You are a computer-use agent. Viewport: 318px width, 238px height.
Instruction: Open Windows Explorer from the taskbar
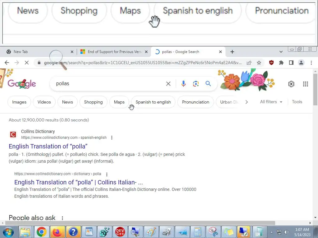(25, 232)
